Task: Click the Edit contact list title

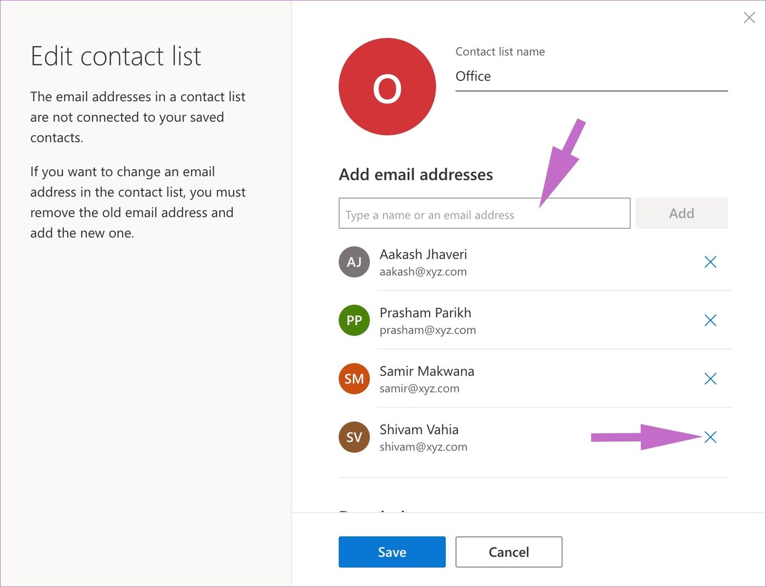Action: tap(116, 56)
